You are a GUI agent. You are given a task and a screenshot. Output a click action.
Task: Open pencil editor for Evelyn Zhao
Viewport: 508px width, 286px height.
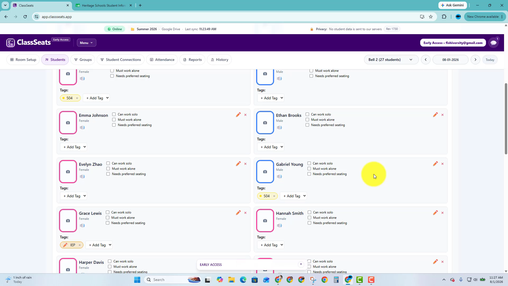pyautogui.click(x=238, y=164)
